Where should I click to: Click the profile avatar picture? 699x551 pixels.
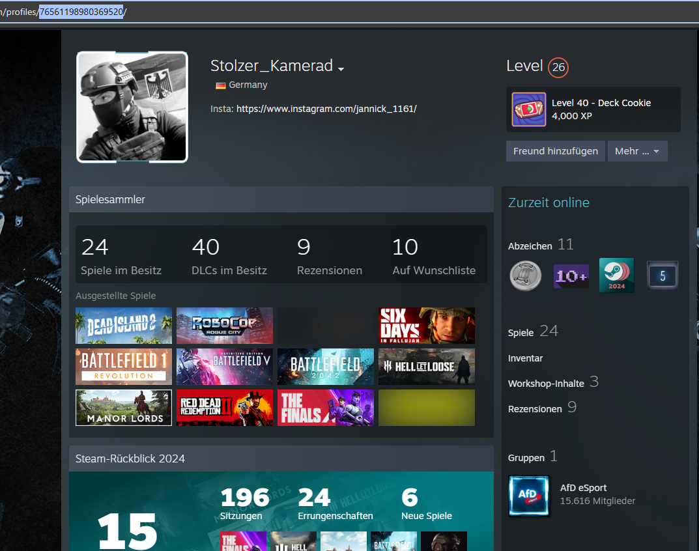[x=132, y=107]
